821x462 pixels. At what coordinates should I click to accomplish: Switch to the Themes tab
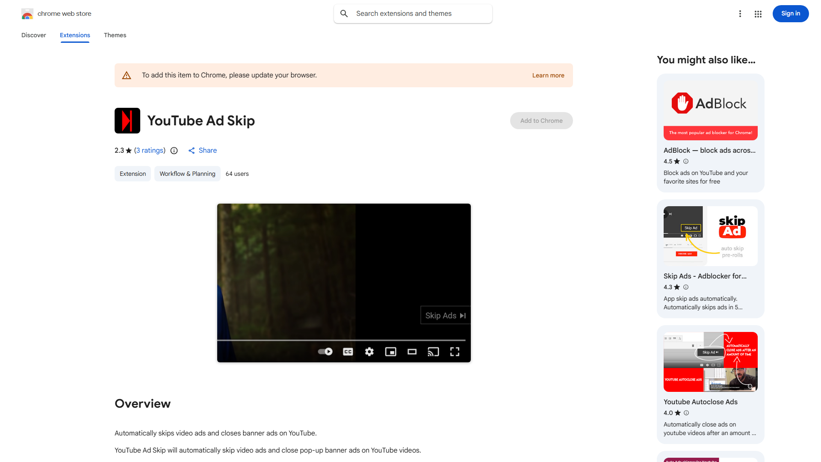coord(115,35)
